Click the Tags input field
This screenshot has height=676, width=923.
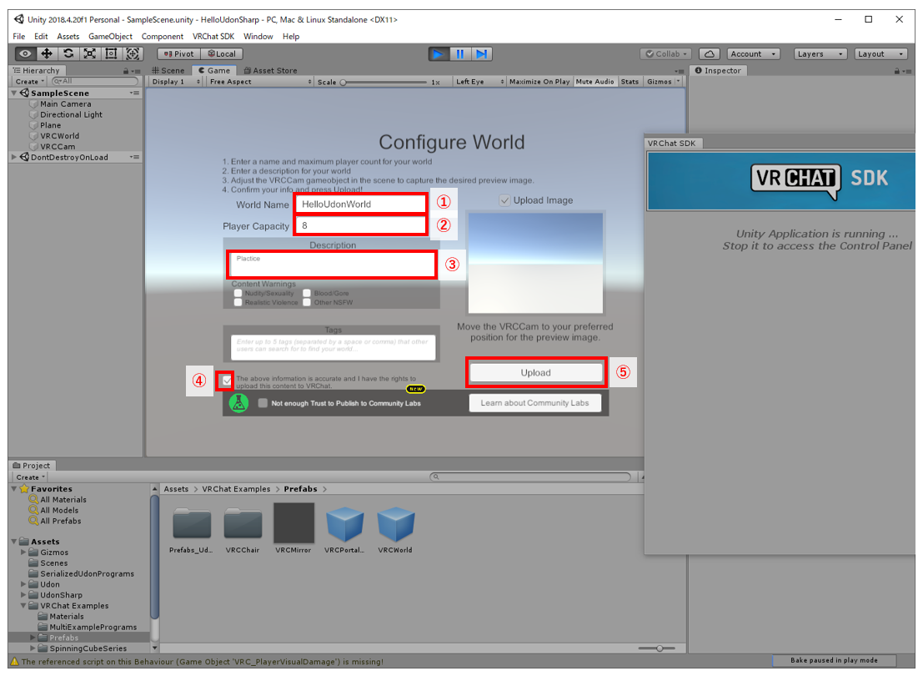pyautogui.click(x=334, y=347)
